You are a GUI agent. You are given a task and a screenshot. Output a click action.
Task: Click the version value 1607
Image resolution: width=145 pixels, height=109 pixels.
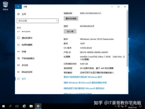pyautogui.click(x=82, y=44)
